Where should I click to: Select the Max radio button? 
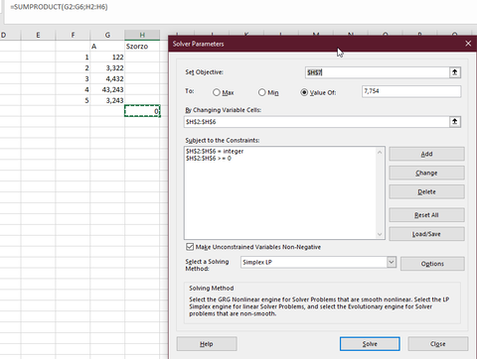point(217,92)
